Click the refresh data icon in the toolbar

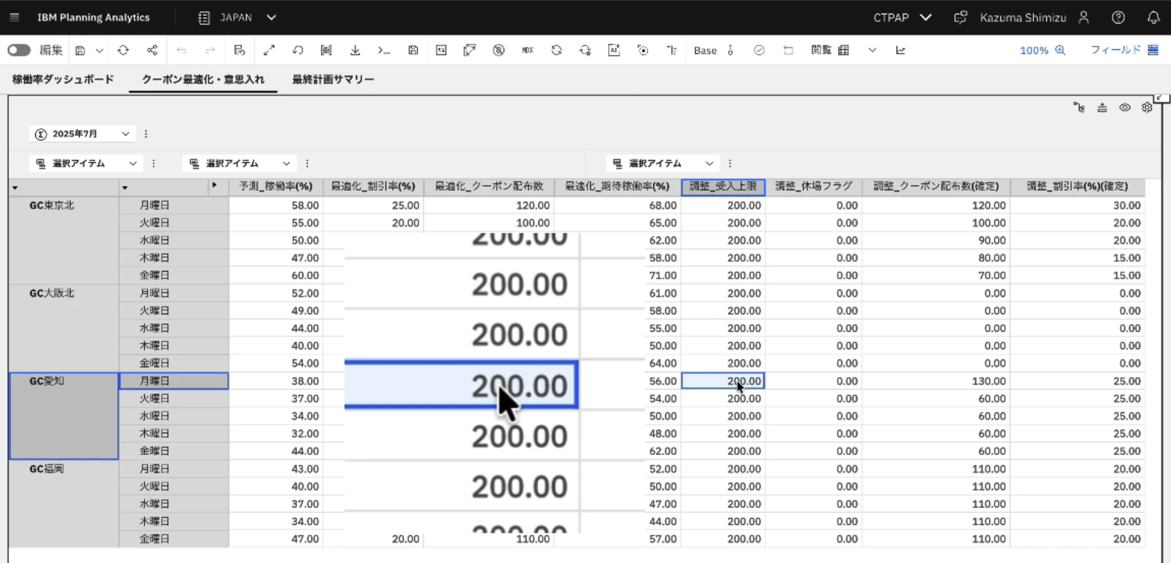(123, 50)
